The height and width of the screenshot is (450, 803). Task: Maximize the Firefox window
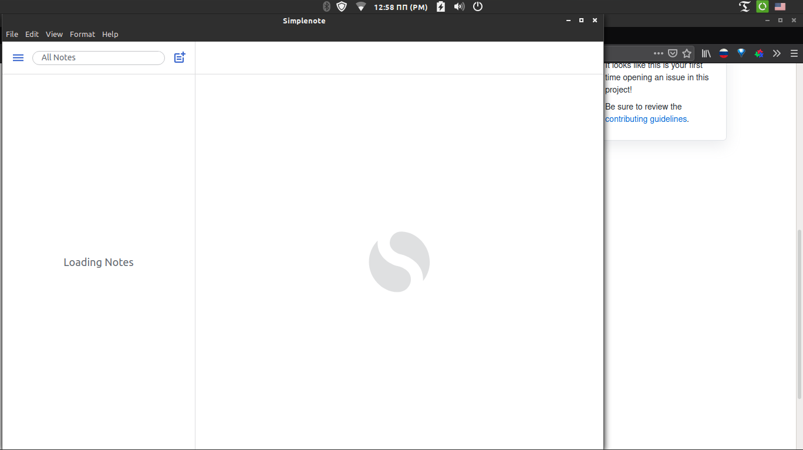780,20
